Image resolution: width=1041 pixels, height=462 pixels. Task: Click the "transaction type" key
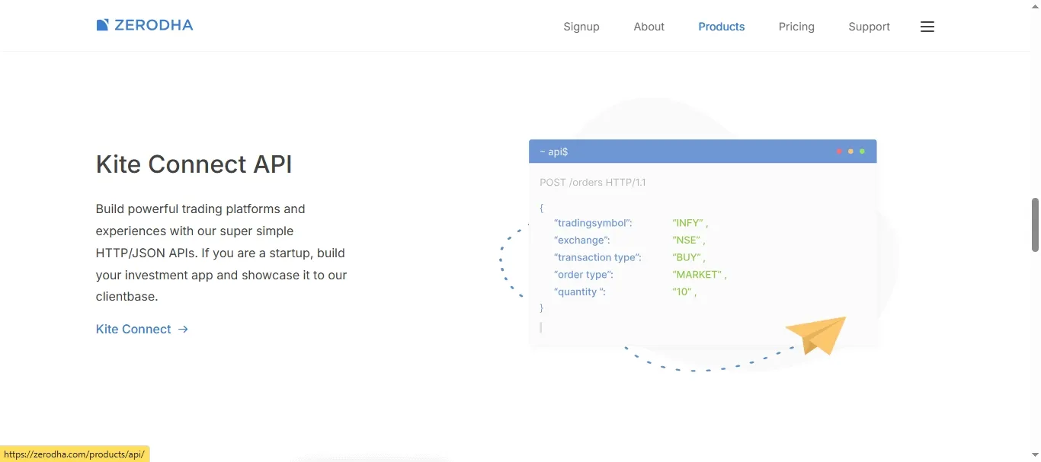pyautogui.click(x=597, y=257)
